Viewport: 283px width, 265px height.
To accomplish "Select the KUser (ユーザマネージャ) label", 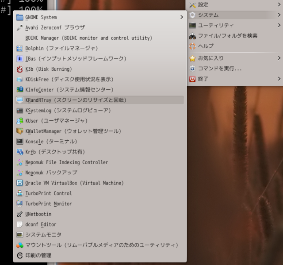I will [x=57, y=121].
